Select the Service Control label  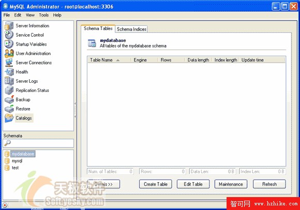29,35
